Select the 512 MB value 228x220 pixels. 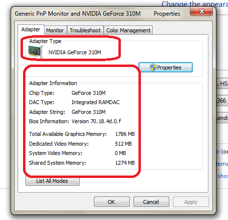123,144
